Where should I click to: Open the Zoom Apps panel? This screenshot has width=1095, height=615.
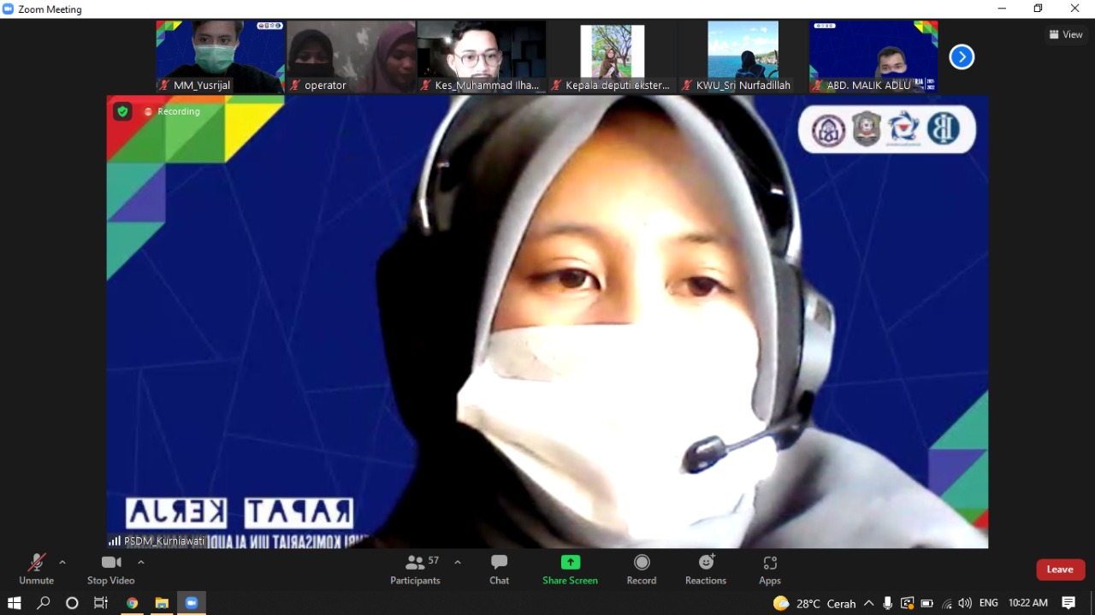pos(769,569)
